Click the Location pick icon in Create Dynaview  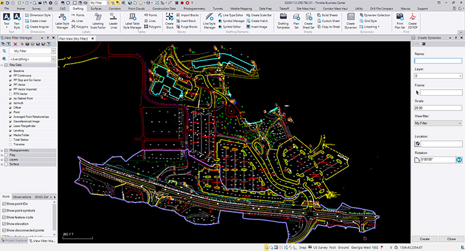[417, 143]
